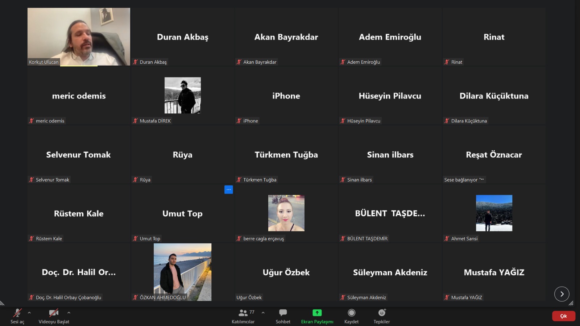Start Ekran Paylaşımı screen sharing
Screen dimensions: 580x326
[317, 316]
